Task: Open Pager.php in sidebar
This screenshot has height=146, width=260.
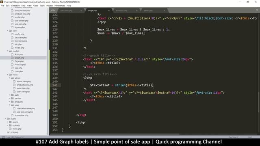Action: tap(19, 61)
